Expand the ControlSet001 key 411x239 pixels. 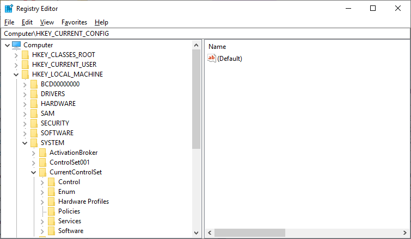(34, 162)
